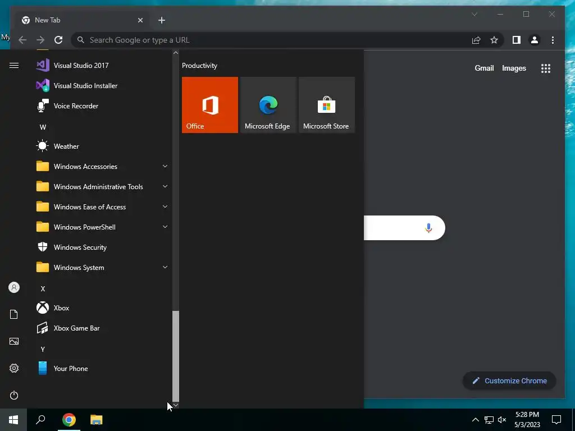Expand the Windows Administrative Tools folder
The height and width of the screenshot is (431, 575).
(102, 186)
